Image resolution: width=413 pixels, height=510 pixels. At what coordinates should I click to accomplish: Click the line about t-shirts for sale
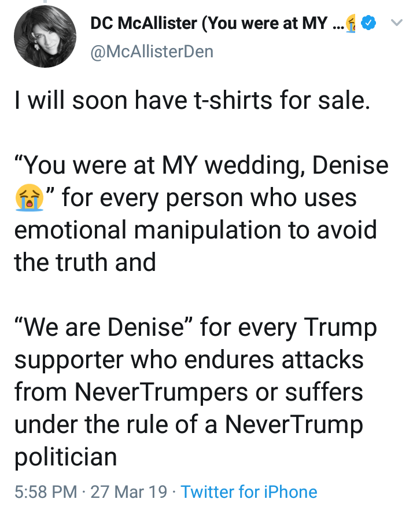click(191, 102)
